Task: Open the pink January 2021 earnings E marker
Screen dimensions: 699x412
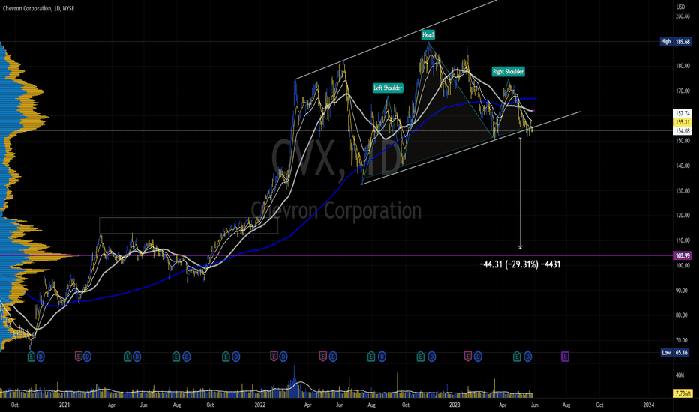Action: 79,357
